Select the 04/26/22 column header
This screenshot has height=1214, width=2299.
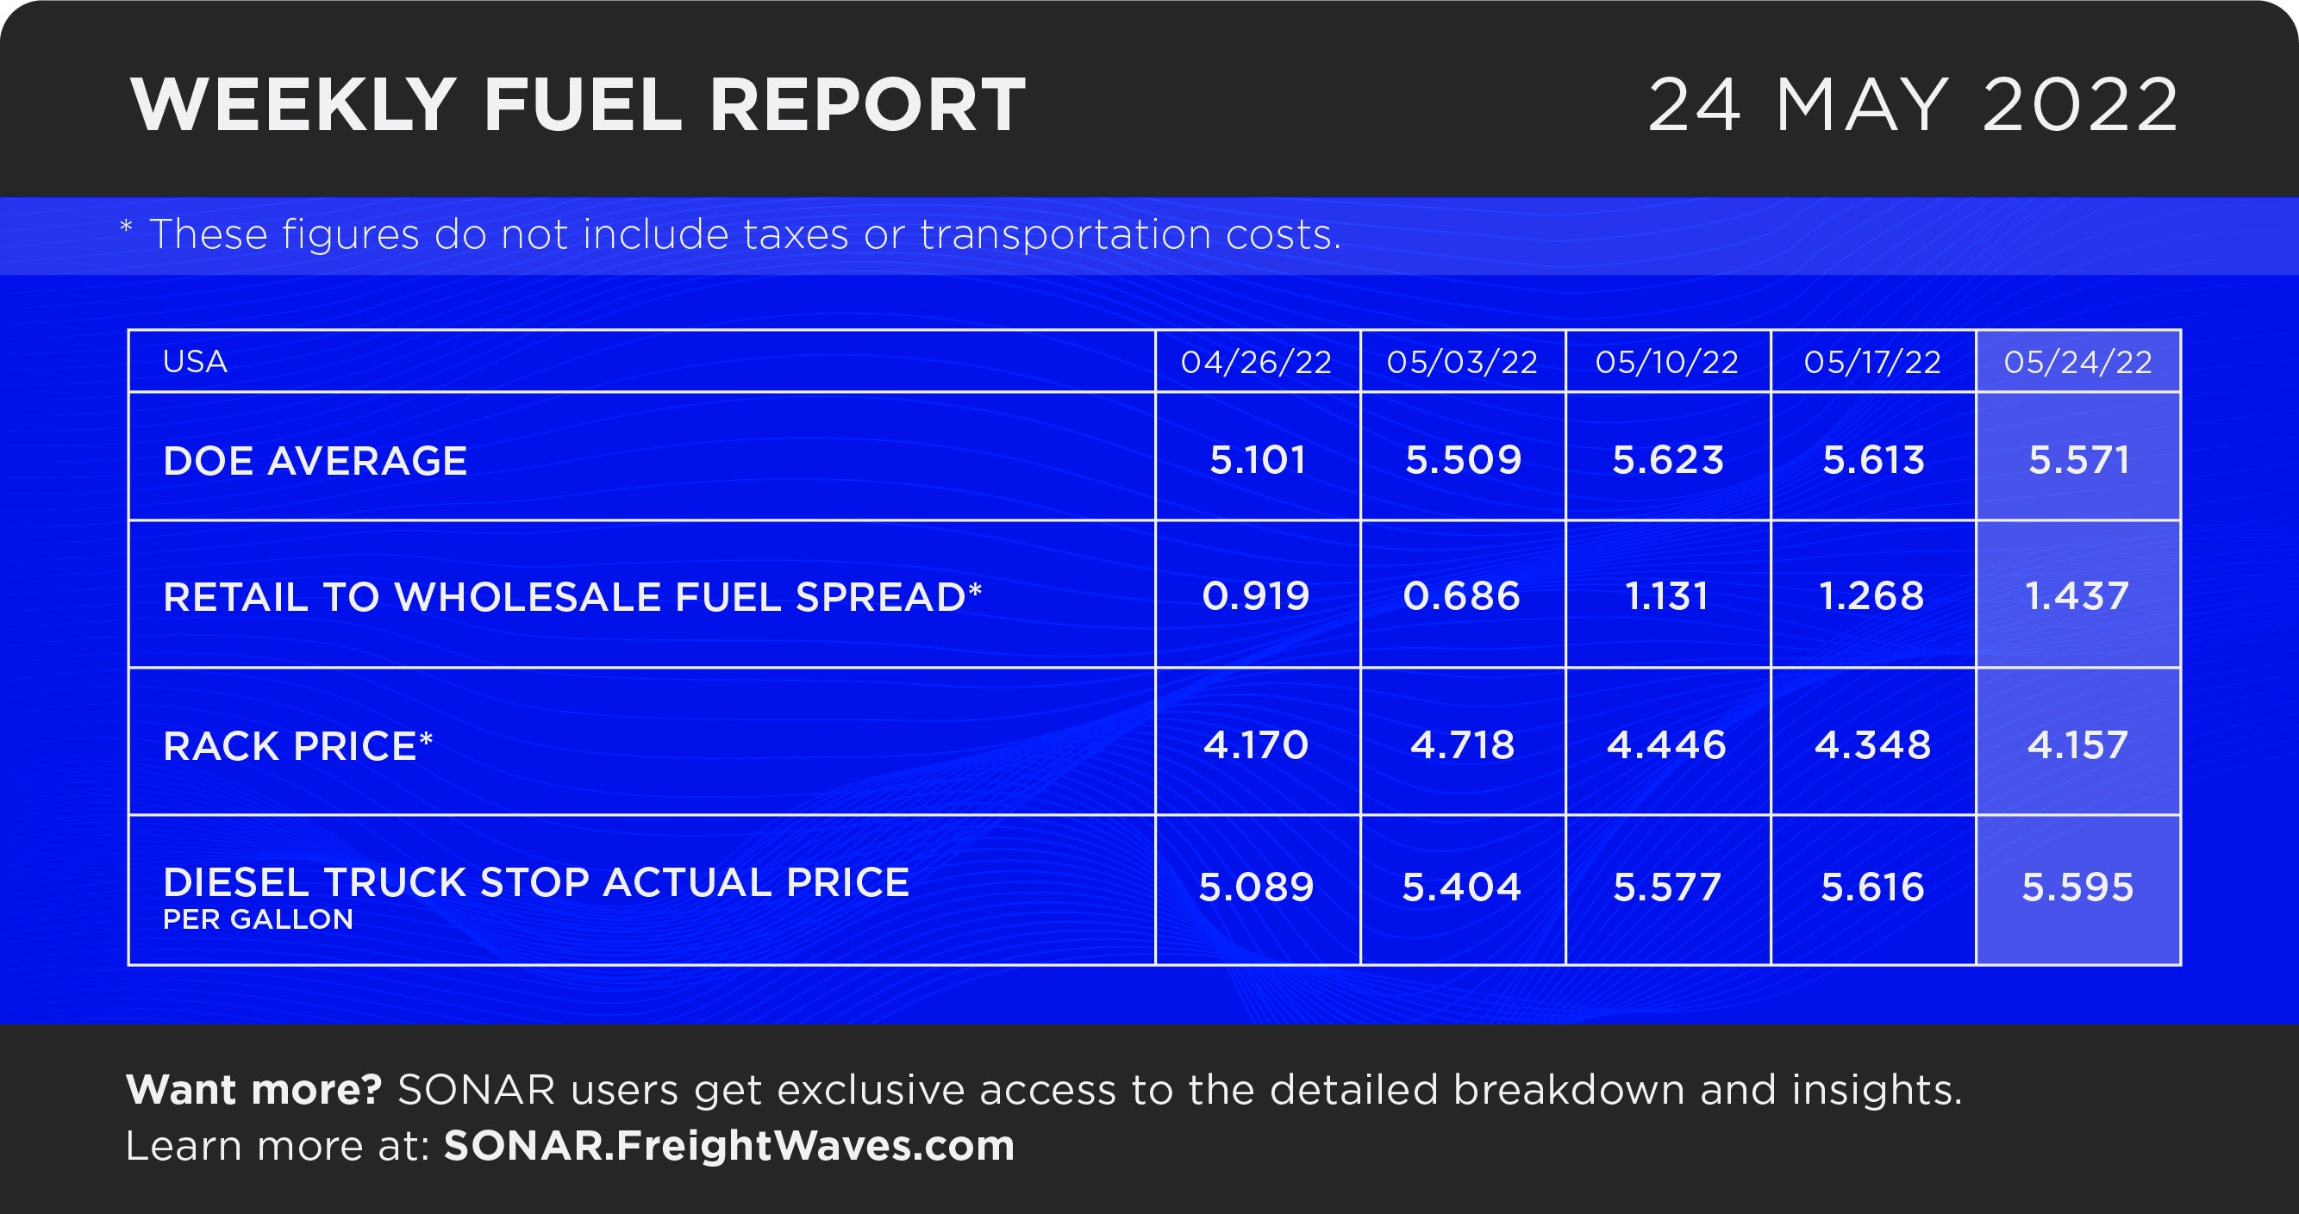coord(1256,362)
